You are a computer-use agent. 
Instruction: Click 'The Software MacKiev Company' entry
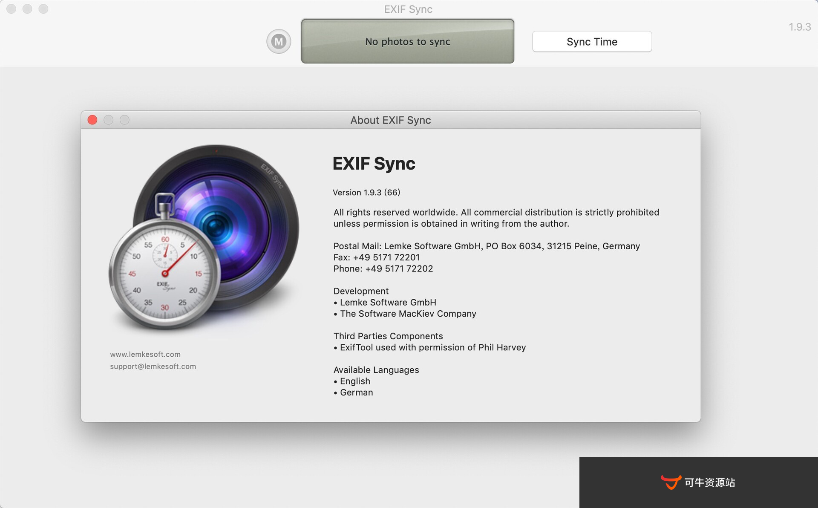pos(405,314)
